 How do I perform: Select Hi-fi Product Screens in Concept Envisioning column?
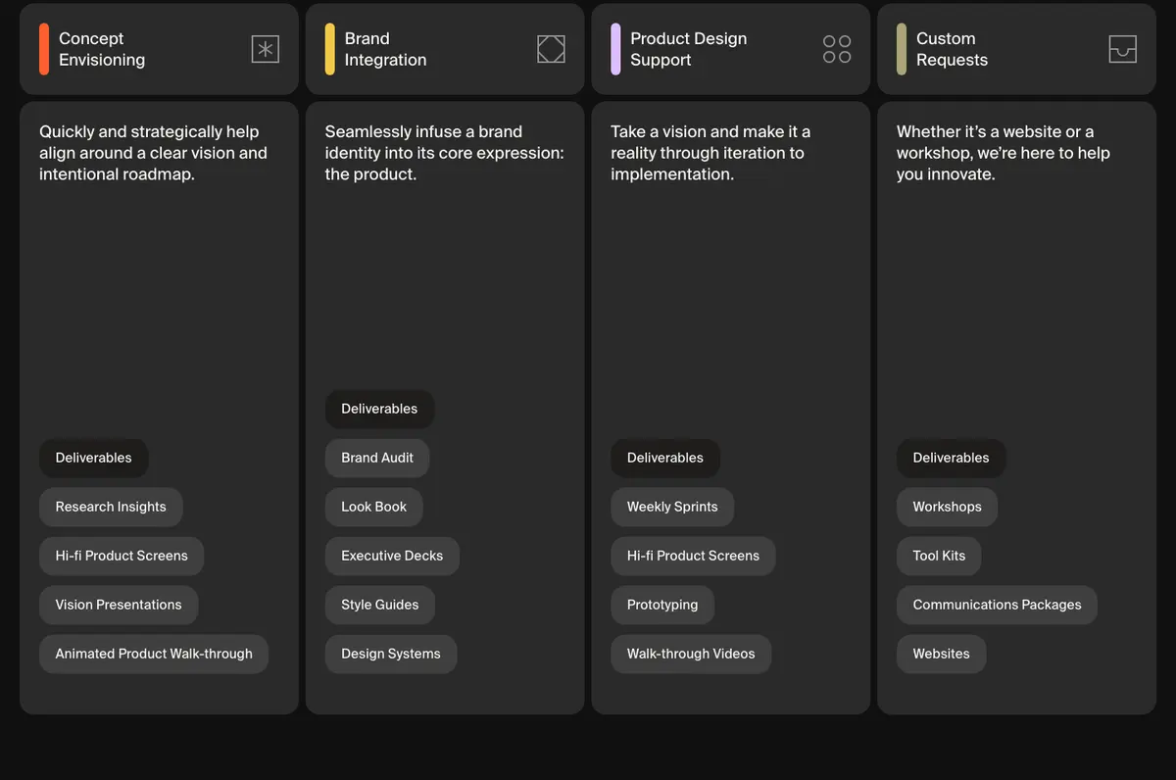click(122, 556)
